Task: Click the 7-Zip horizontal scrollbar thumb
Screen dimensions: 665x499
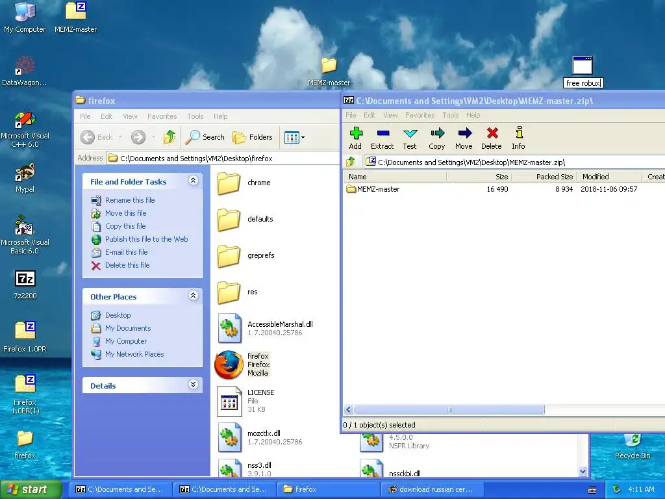Action: (x=449, y=410)
